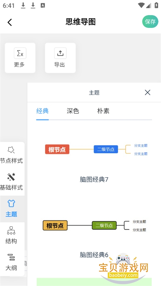161x286 pixels.
Task: Tap the Wi-Fi status icon
Action: click(x=141, y=5)
